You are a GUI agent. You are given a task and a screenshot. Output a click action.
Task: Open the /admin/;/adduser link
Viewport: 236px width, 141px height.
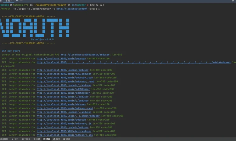[63, 101]
